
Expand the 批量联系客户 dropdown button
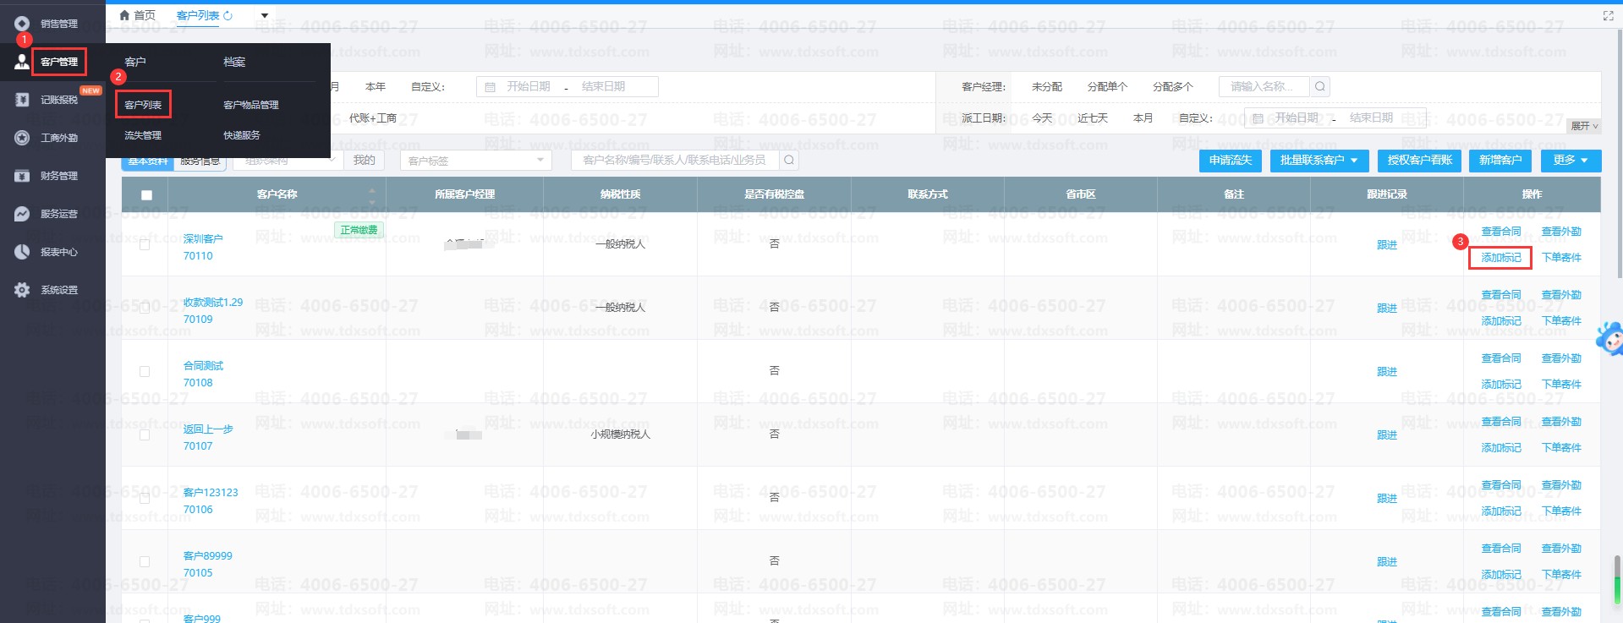[x=1319, y=160]
